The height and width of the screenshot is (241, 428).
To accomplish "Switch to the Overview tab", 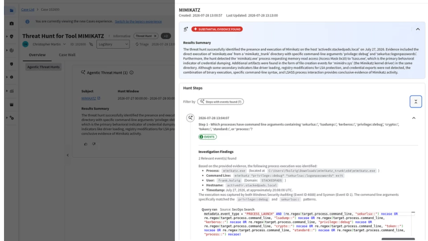I will tap(37, 55).
